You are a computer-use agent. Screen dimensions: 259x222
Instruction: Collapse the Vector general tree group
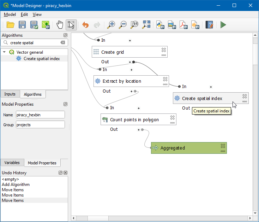point(4,52)
